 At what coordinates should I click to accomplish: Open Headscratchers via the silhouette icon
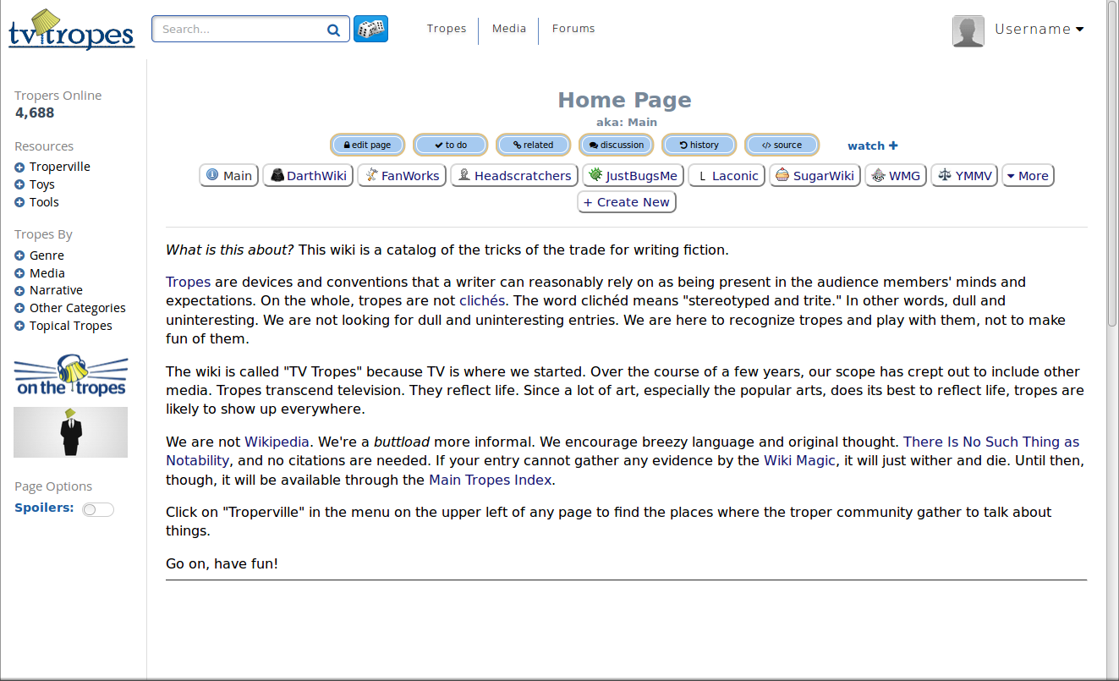[466, 175]
